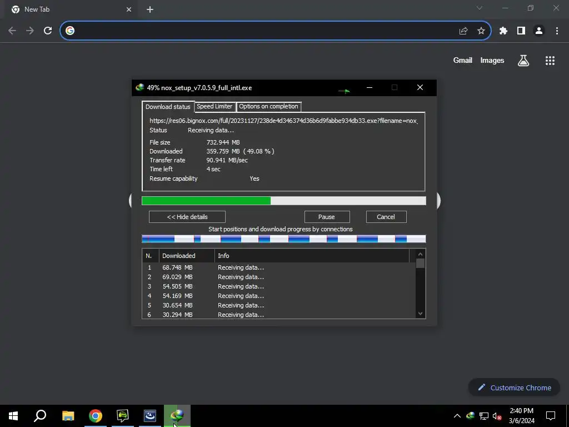Click the Info column header

point(312,256)
